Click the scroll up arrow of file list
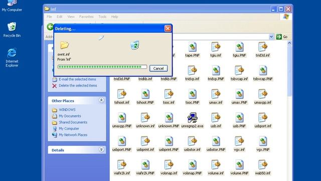321x181 pixels. pyautogui.click(x=289, y=43)
